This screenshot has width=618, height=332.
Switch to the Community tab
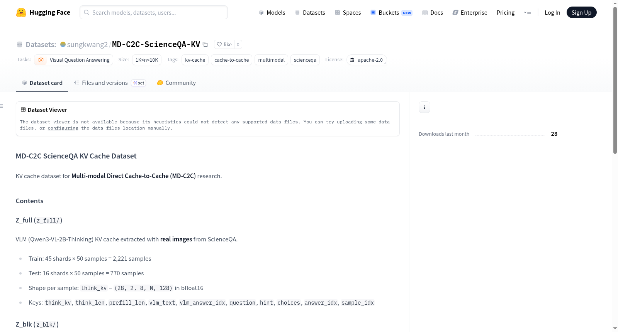177,83
